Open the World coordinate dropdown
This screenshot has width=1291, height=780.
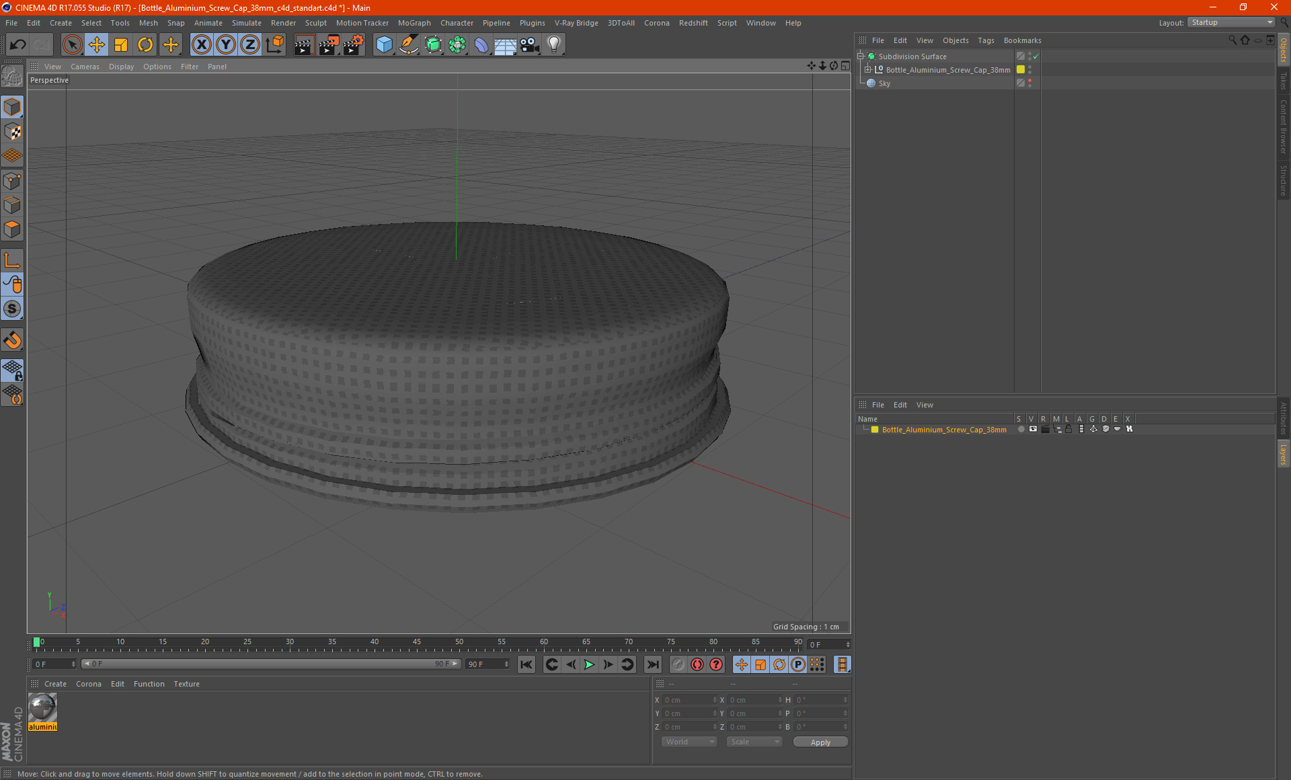[690, 742]
